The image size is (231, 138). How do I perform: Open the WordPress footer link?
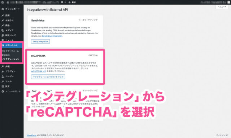coord(31,135)
